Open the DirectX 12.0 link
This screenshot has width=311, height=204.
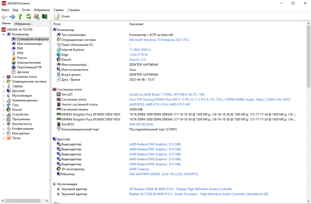[138, 60]
